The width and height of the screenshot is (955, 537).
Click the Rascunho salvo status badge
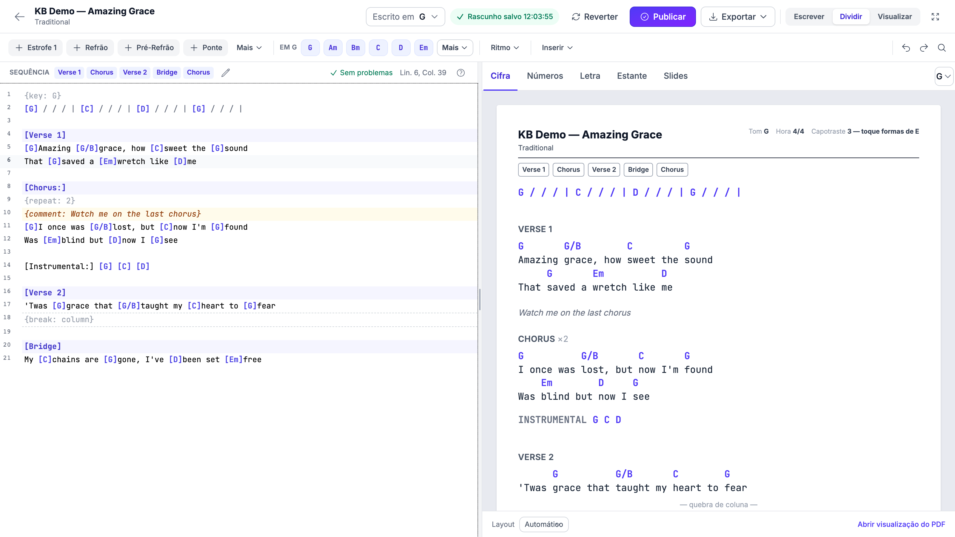(x=504, y=17)
